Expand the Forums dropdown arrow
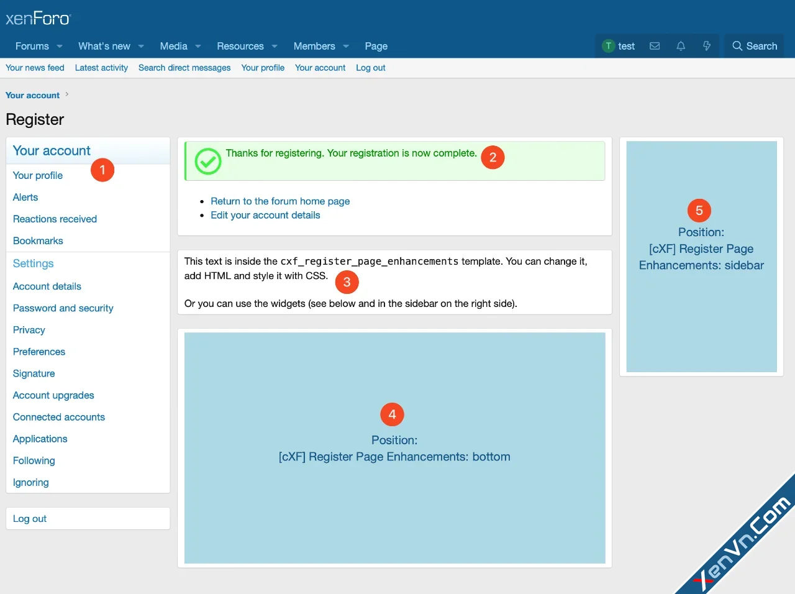 pos(60,47)
